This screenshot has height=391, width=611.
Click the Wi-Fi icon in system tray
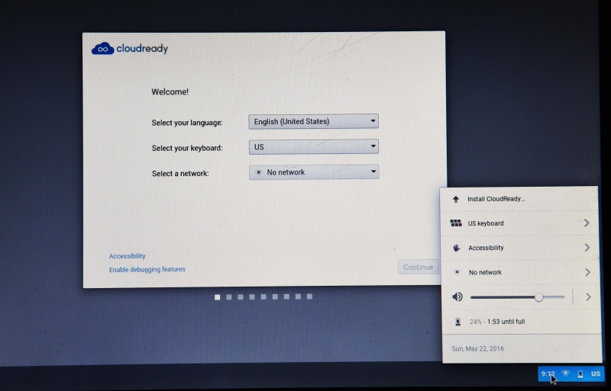tap(566, 373)
